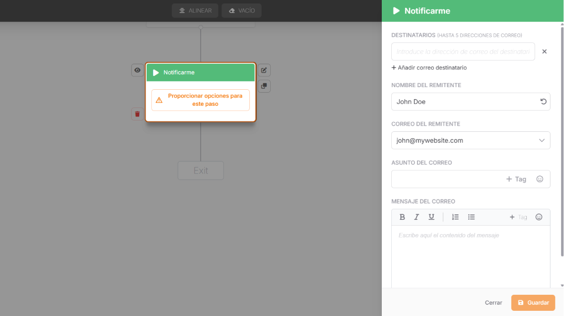Image resolution: width=564 pixels, height=316 pixels.
Task: Delete the step using red trash icon
Action: pyautogui.click(x=138, y=114)
